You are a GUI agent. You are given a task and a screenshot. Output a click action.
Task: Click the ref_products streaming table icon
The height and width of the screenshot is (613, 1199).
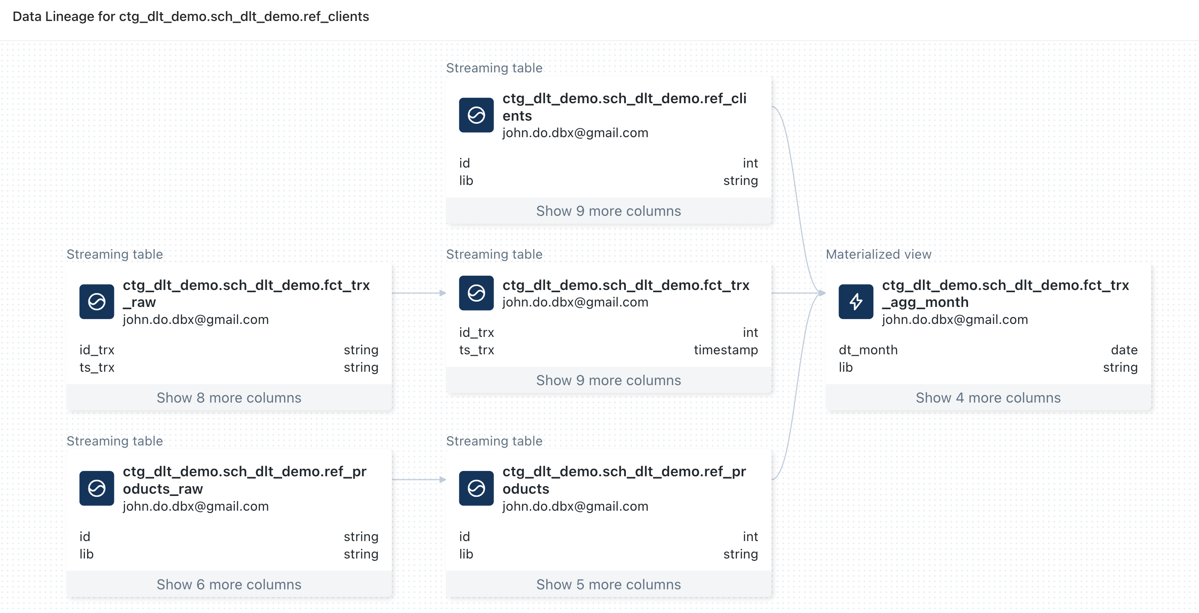(x=476, y=488)
